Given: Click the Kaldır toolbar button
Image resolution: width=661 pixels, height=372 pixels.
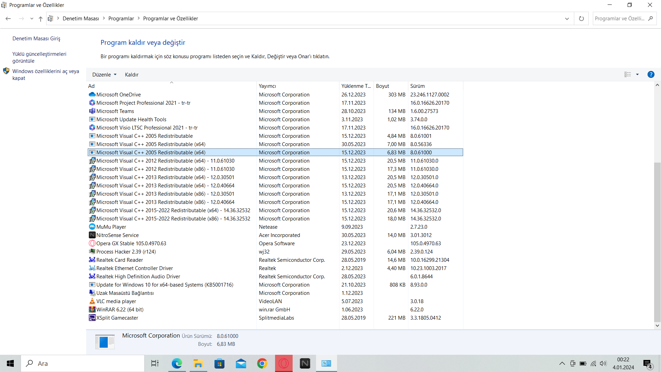Looking at the screenshot, I should click(132, 75).
